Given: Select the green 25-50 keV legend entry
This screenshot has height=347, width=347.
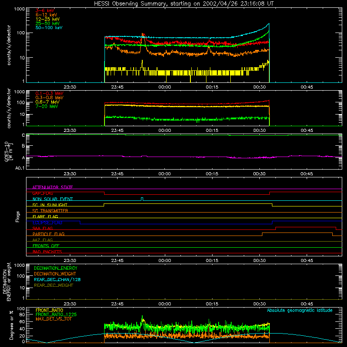Looking at the screenshot, I should 47,23.
